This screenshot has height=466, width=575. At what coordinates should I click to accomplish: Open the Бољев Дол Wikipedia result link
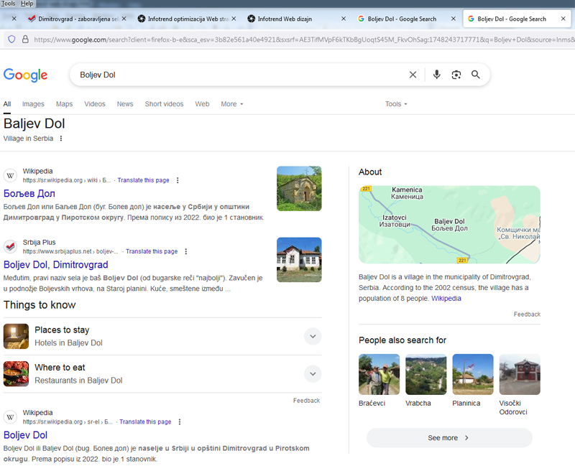pos(29,193)
